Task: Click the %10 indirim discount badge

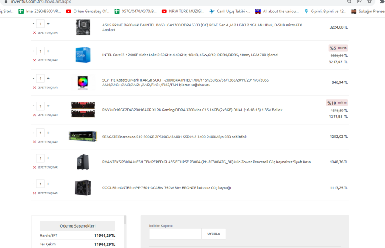Action: point(337,103)
